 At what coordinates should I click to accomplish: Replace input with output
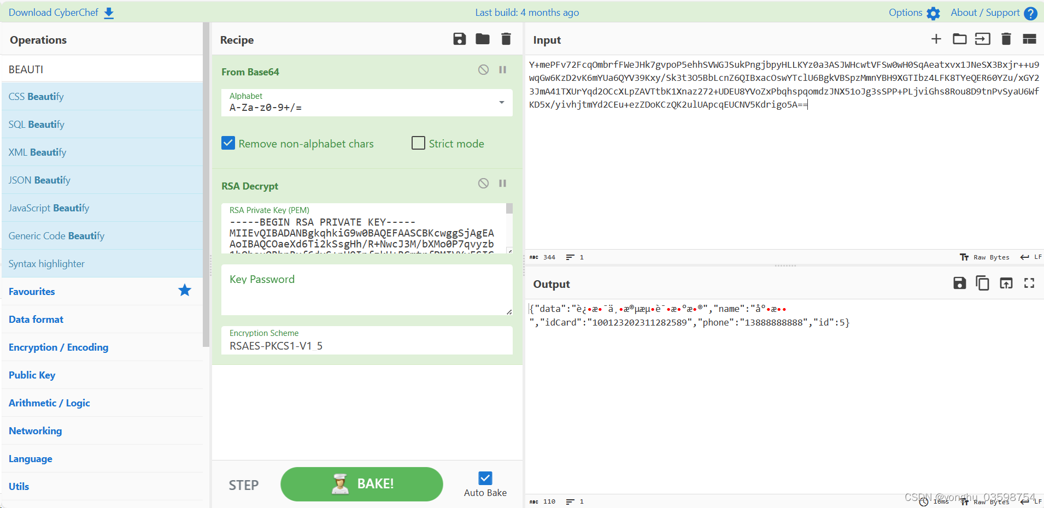click(1006, 283)
